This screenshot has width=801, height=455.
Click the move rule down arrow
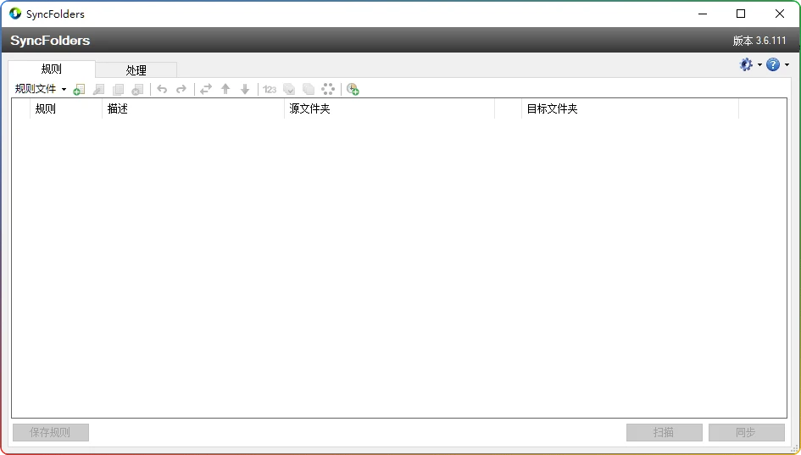click(x=245, y=89)
